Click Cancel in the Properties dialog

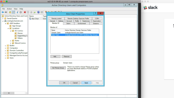click(75, 83)
